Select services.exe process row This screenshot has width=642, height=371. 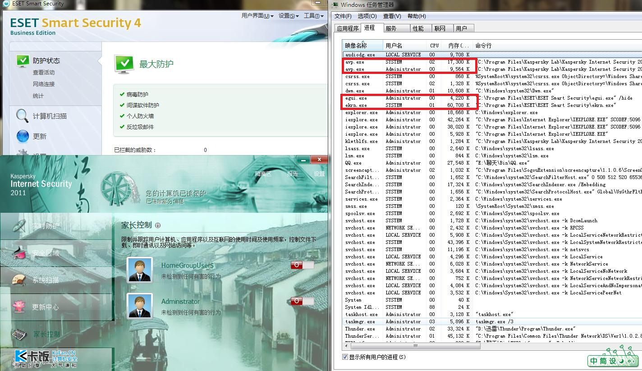pos(491,199)
